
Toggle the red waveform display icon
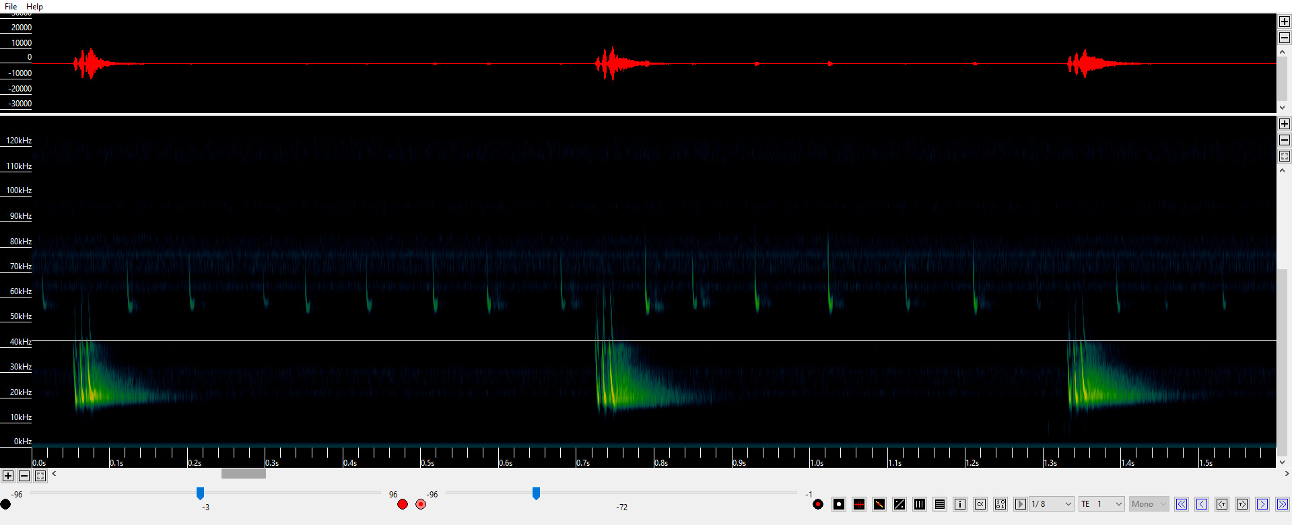point(858,504)
